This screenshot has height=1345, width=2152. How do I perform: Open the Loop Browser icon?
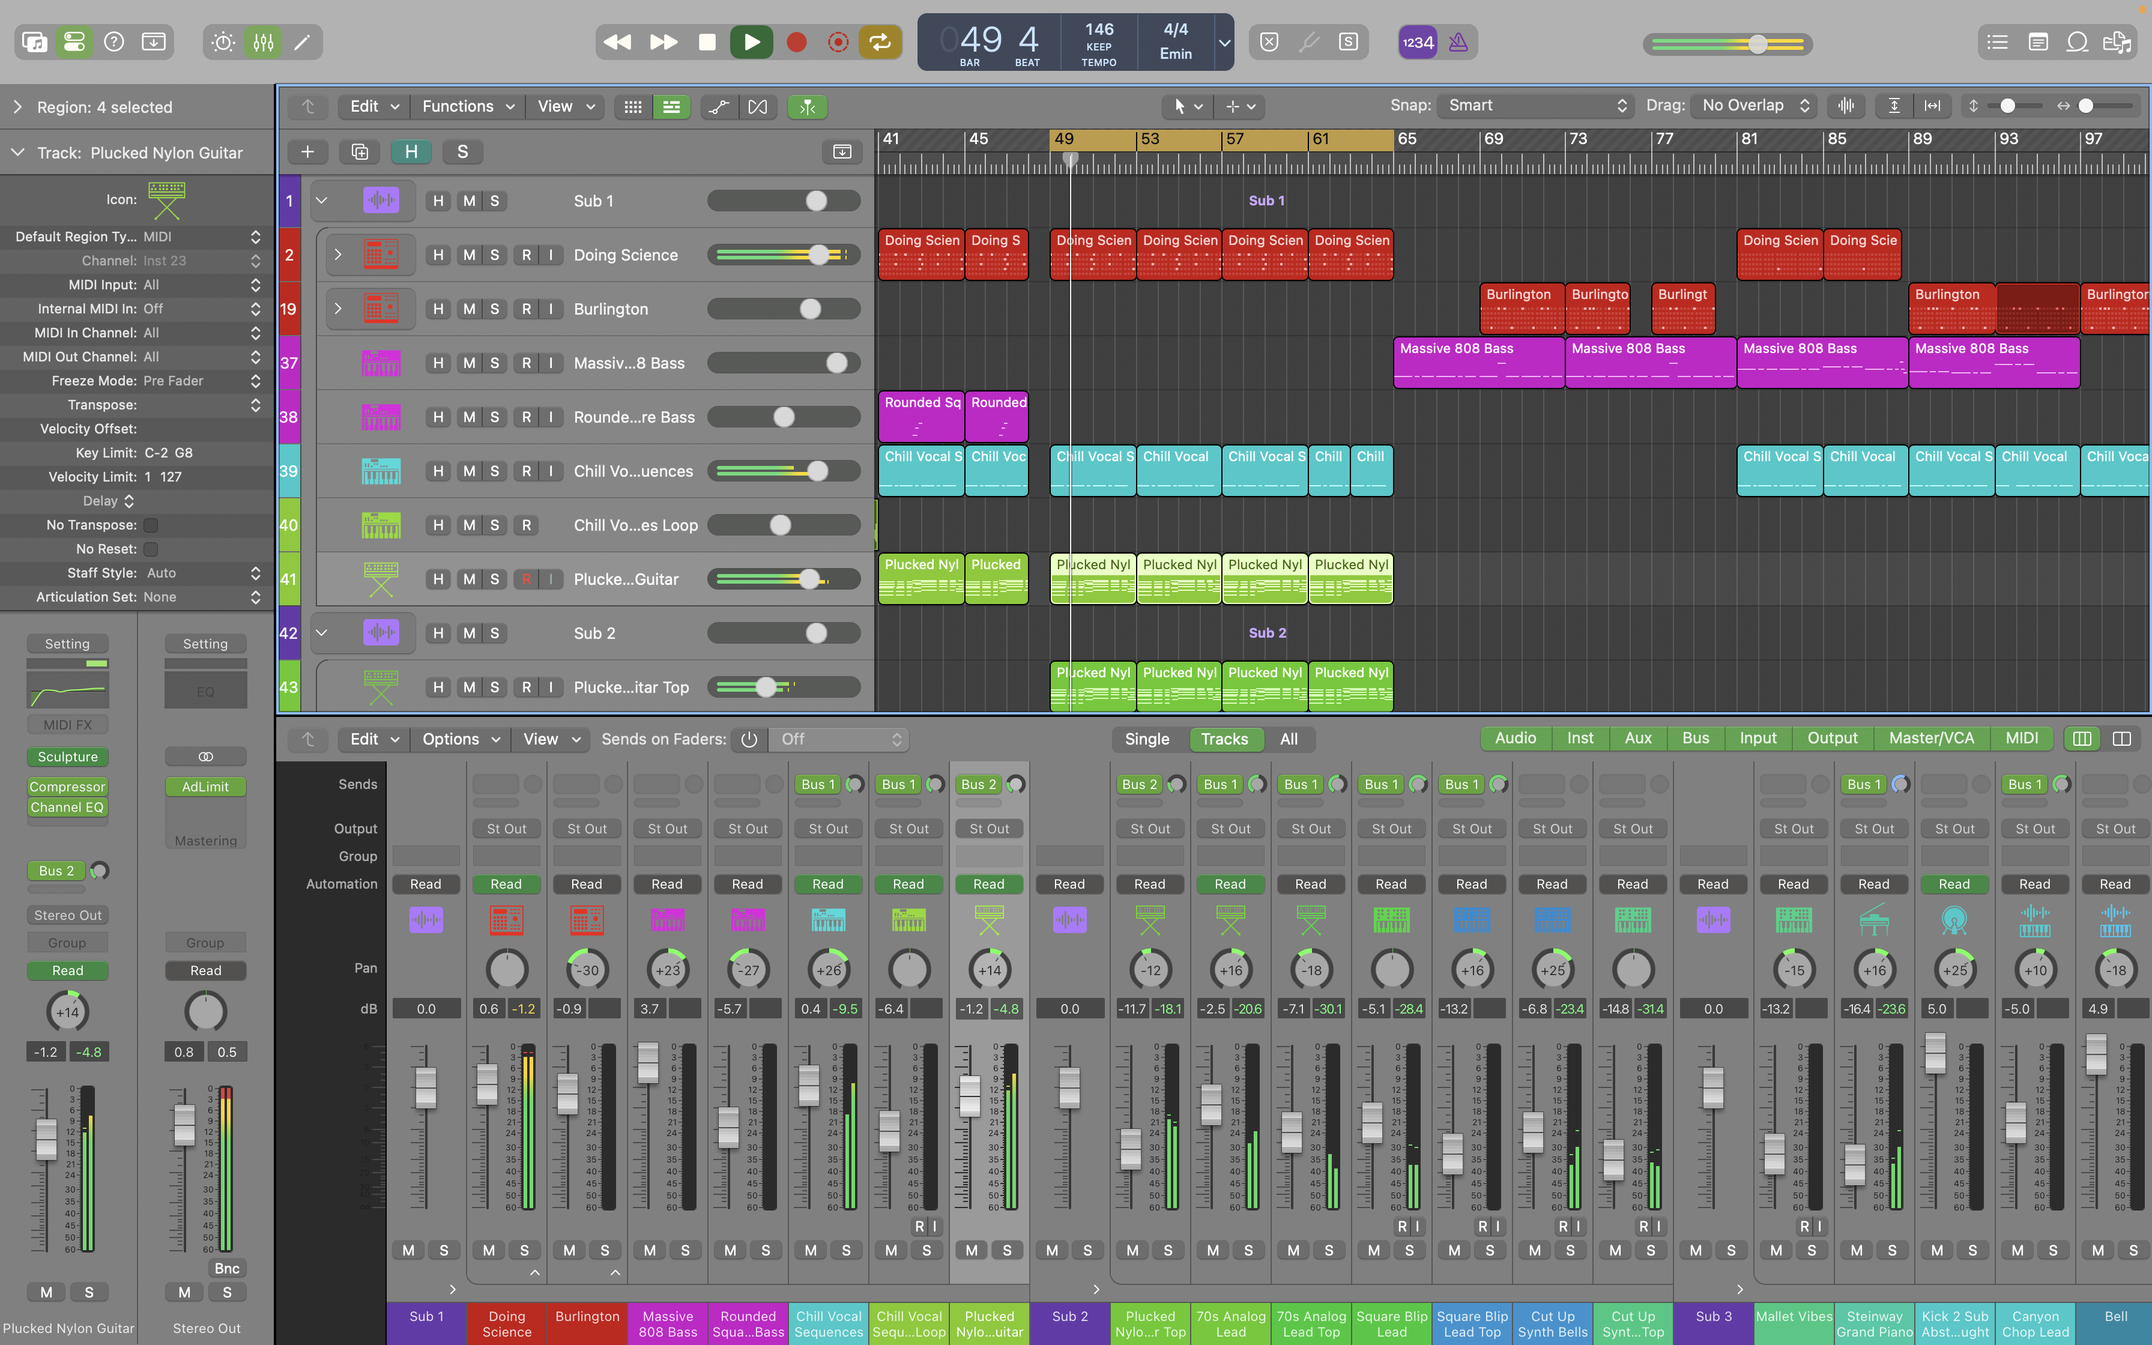pyautogui.click(x=2078, y=42)
